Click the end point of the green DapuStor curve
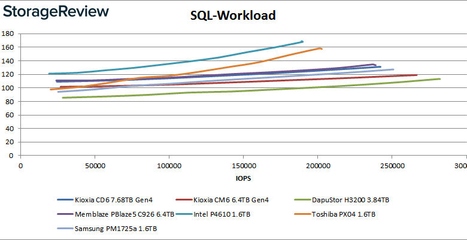The height and width of the screenshot is (240, 467). pos(439,79)
